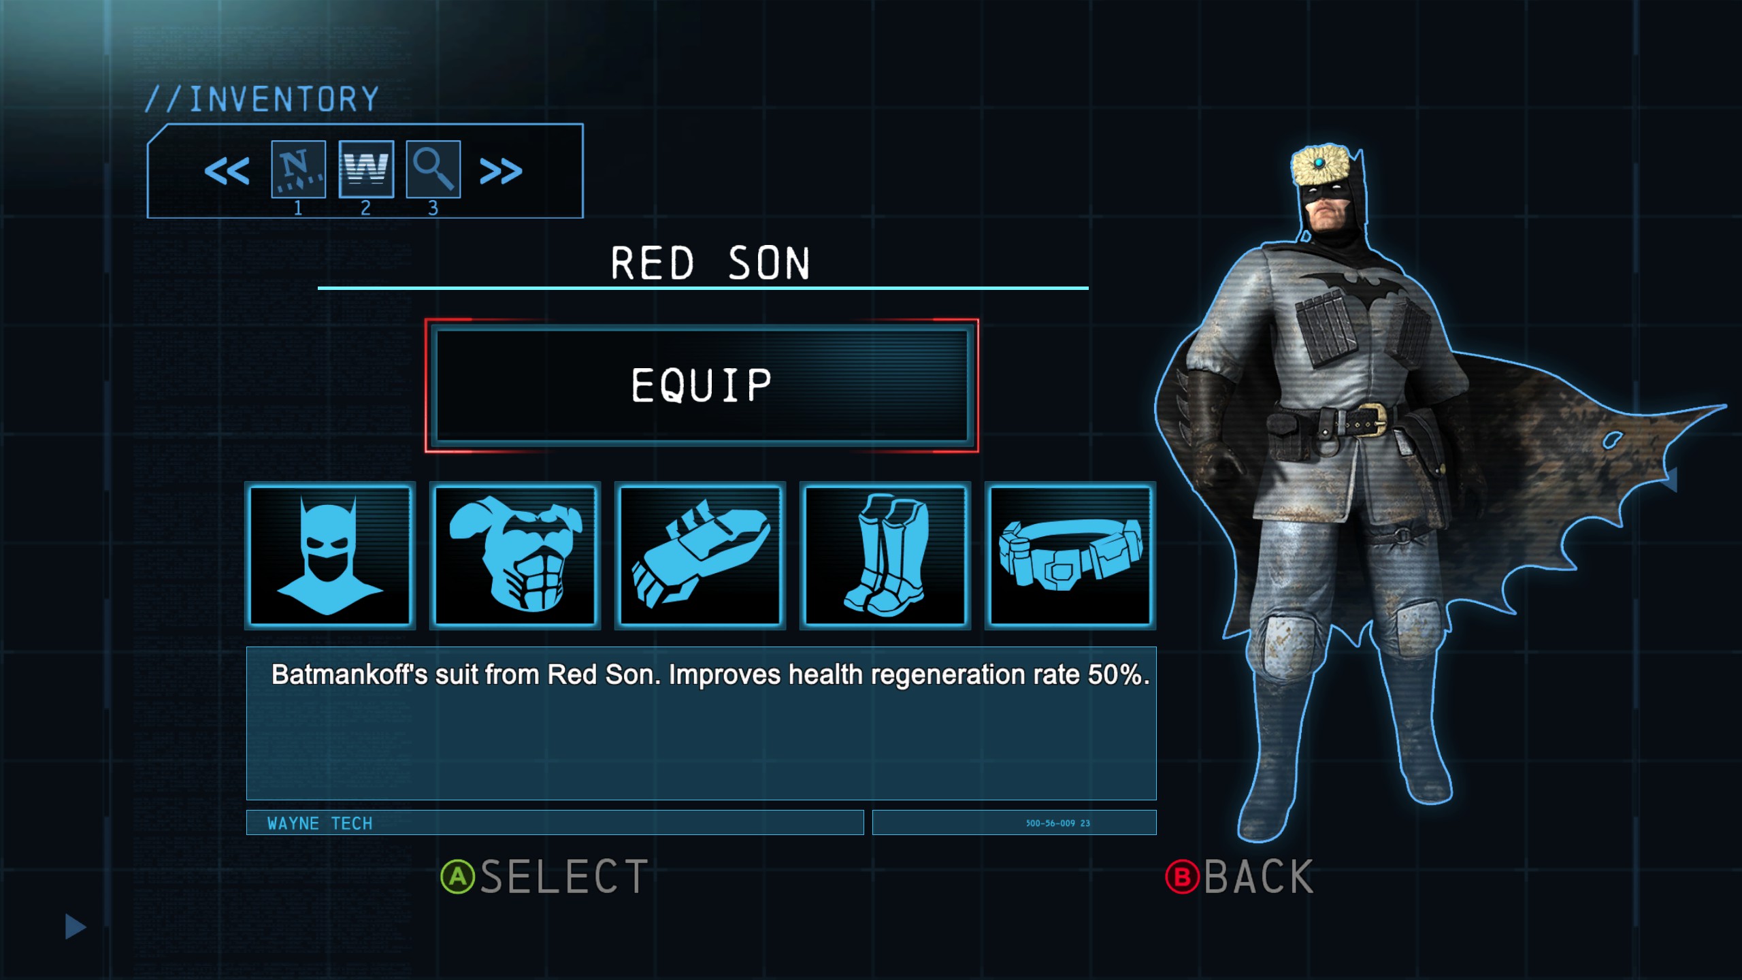Click the small arrow beside Batman's cape
The height and width of the screenshot is (980, 1742).
[x=1669, y=480]
